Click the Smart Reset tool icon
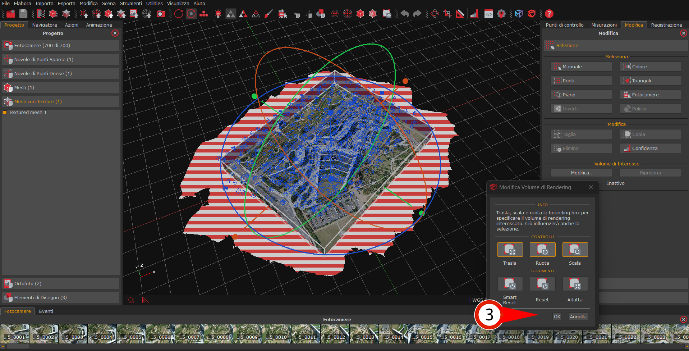The image size is (689, 351). (x=510, y=284)
